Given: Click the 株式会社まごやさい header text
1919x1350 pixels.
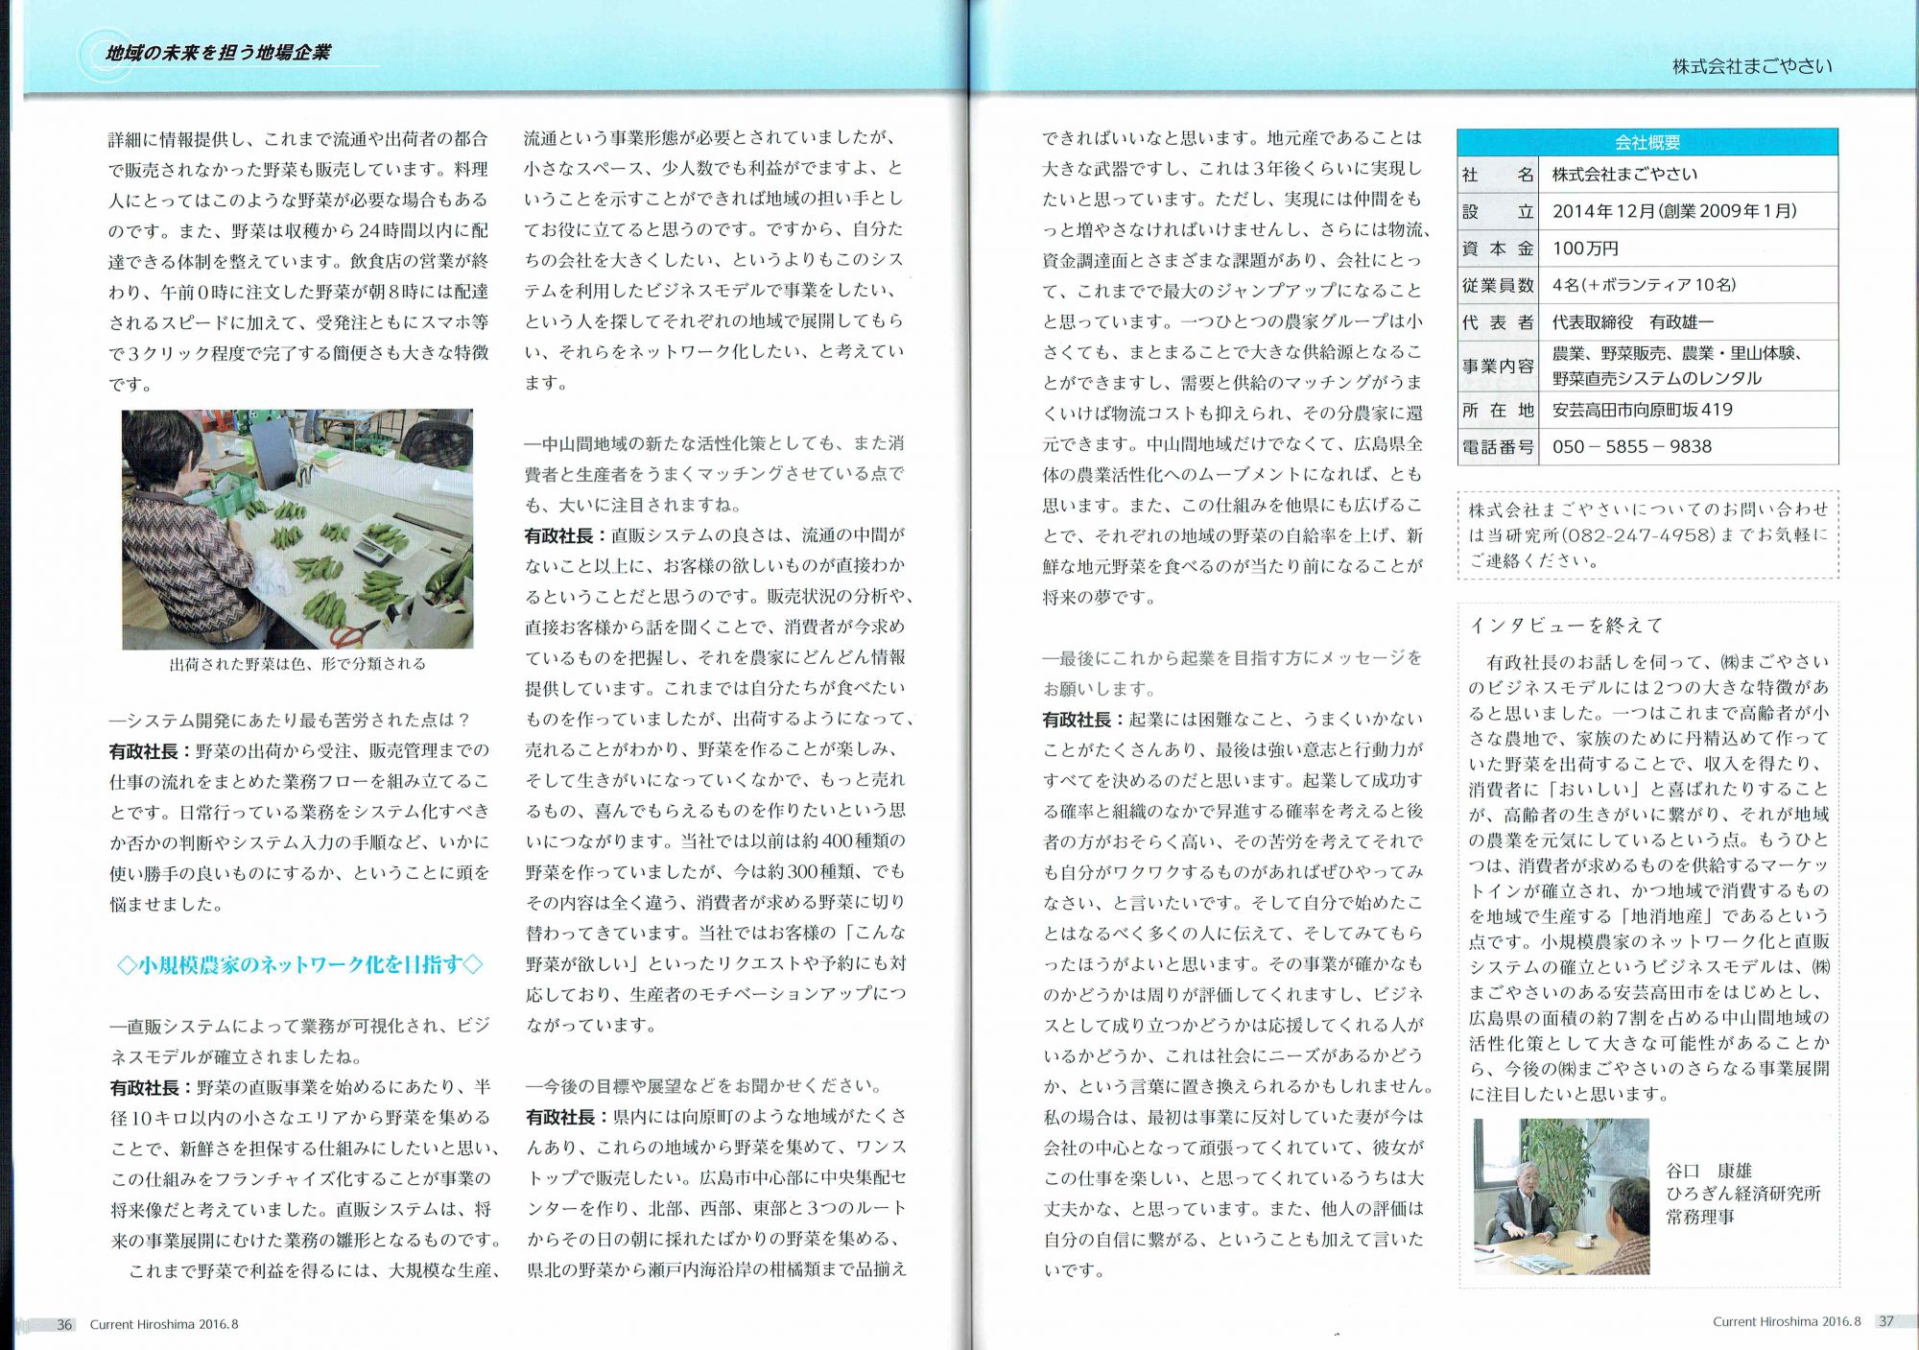Looking at the screenshot, I should click(x=1752, y=66).
